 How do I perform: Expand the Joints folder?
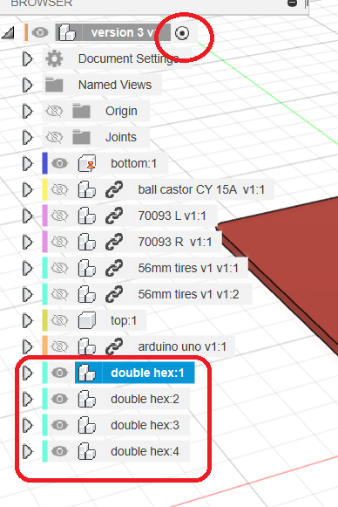pos(28,137)
